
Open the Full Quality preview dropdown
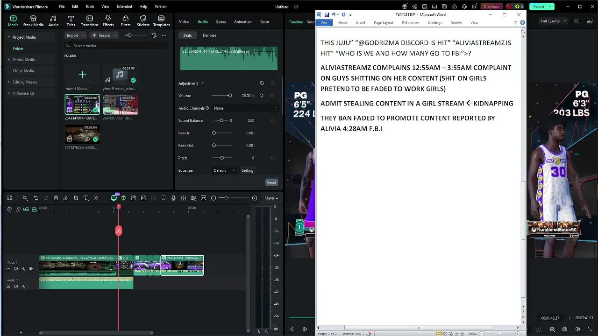pos(553,21)
